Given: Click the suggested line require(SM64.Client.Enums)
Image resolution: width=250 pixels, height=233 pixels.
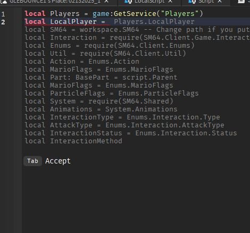Looking at the screenshot, I should [x=110, y=46].
